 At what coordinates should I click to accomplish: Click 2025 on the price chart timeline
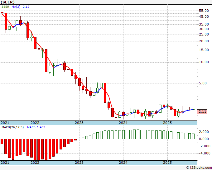pyautogui.click(x=167, y=123)
